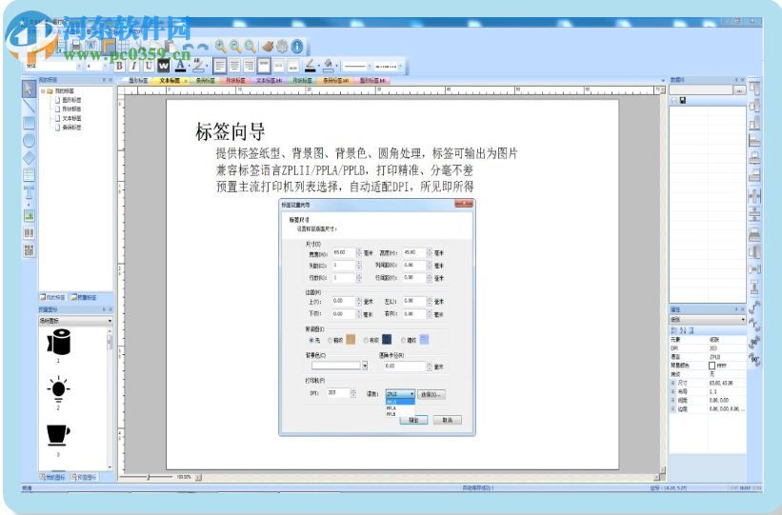Select the table tool in toolbox
Viewport: 782px width, 515px height.
pyautogui.click(x=29, y=175)
